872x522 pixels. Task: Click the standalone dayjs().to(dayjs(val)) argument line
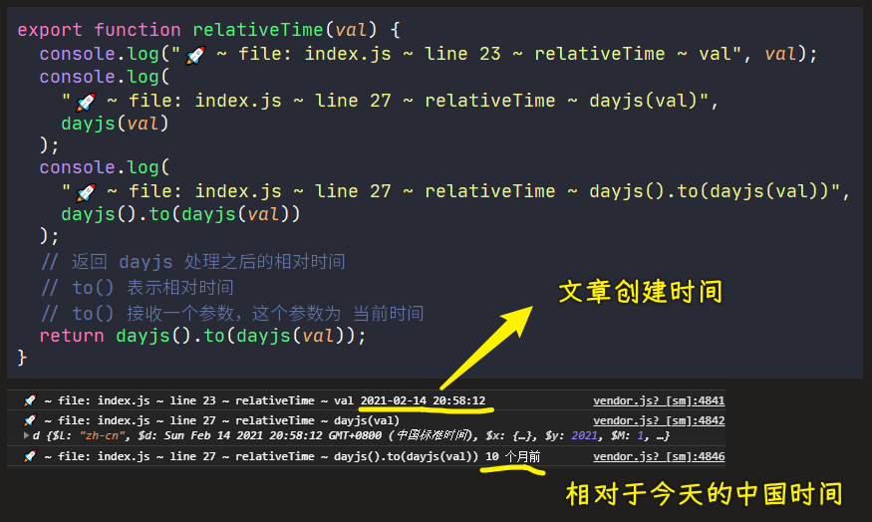point(180,214)
